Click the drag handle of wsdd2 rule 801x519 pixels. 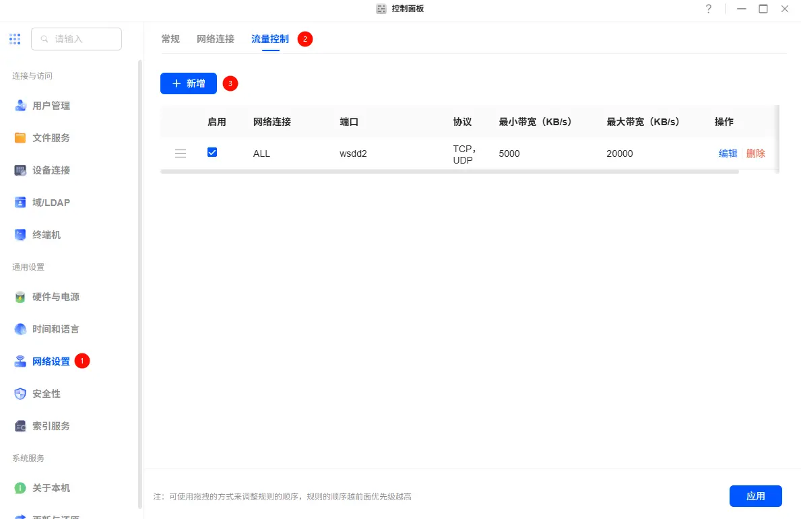tap(181, 153)
